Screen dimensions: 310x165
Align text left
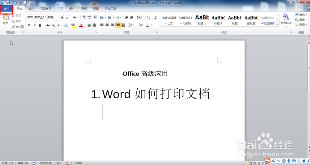tap(102, 25)
